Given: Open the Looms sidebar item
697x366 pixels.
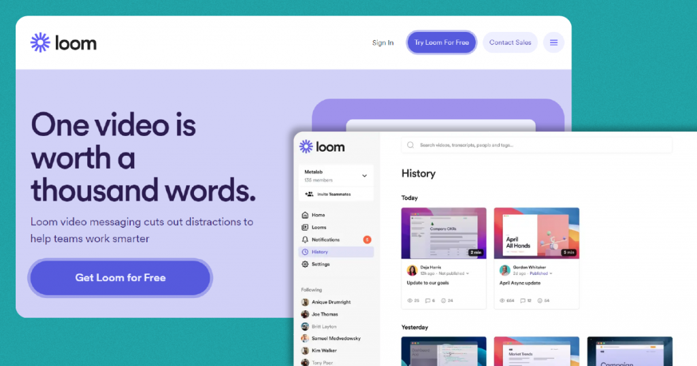Looking at the screenshot, I should click(x=336, y=227).
